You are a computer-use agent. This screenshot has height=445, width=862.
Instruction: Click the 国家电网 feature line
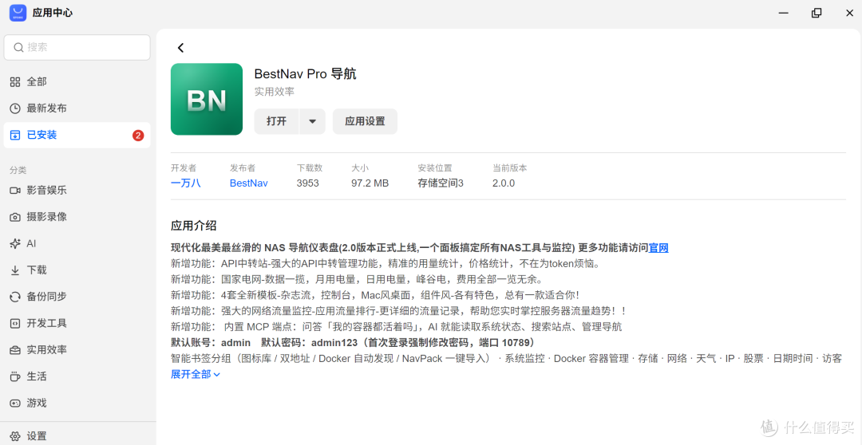click(x=357, y=279)
